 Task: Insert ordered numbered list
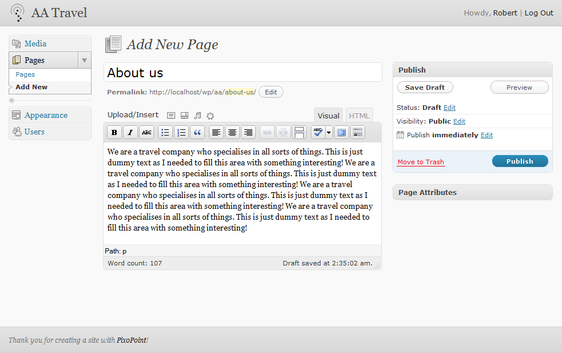[181, 132]
